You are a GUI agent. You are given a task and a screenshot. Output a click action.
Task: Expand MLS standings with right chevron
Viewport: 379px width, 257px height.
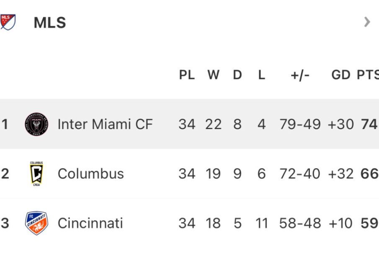pos(367,22)
